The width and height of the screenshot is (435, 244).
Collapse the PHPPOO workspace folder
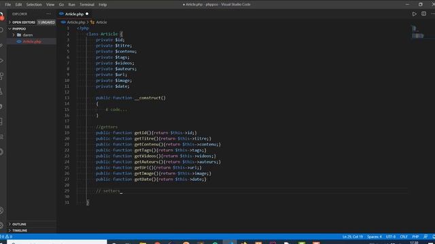[x=10, y=28]
